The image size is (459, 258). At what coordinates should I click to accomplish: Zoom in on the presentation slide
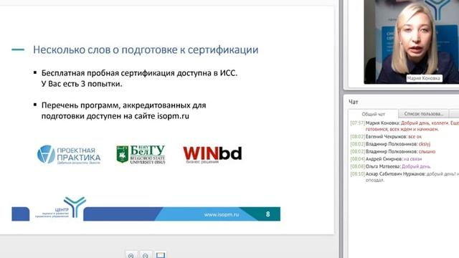[131, 255]
